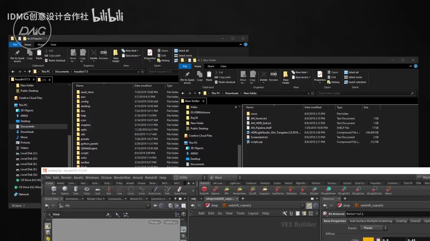Click Select none in New folder window
The width and height of the screenshot is (430, 241).
click(x=353, y=77)
